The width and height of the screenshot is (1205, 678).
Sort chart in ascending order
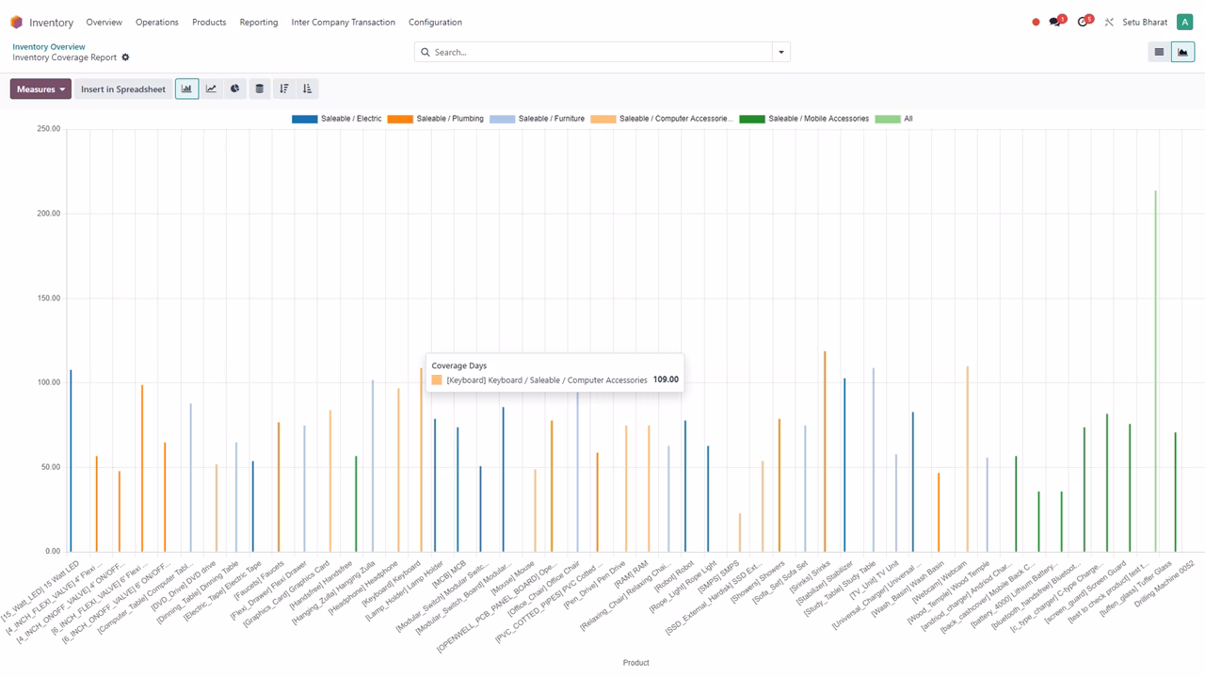coord(307,89)
